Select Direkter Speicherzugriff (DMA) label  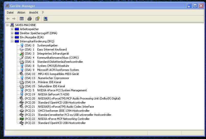(38, 33)
